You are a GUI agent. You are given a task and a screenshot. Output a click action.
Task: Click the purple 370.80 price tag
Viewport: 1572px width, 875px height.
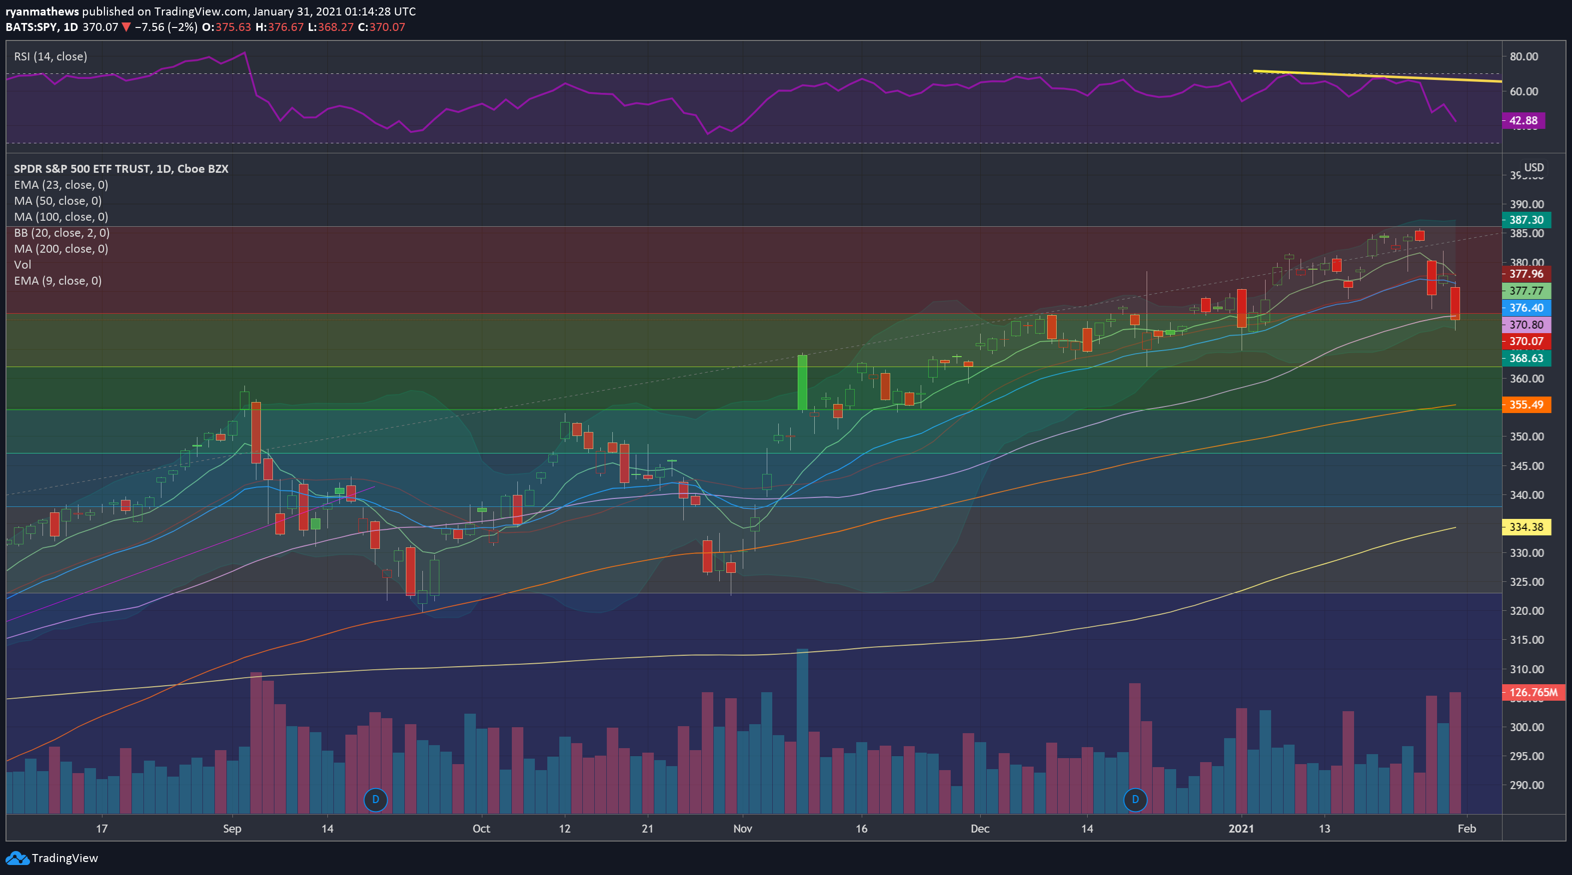1526,325
